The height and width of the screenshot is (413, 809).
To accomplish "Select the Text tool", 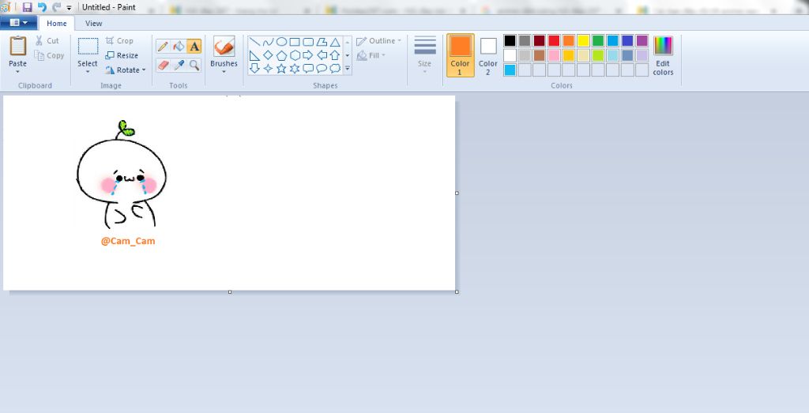I will pyautogui.click(x=194, y=47).
